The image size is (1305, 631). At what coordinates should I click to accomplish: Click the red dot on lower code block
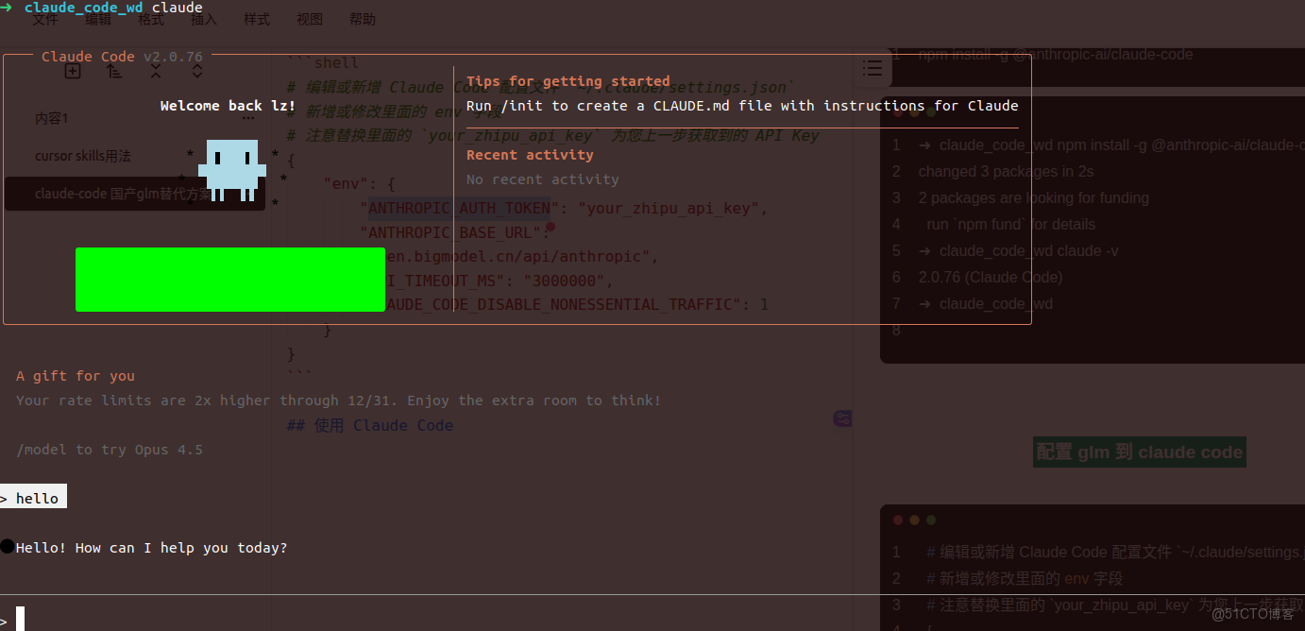897,520
